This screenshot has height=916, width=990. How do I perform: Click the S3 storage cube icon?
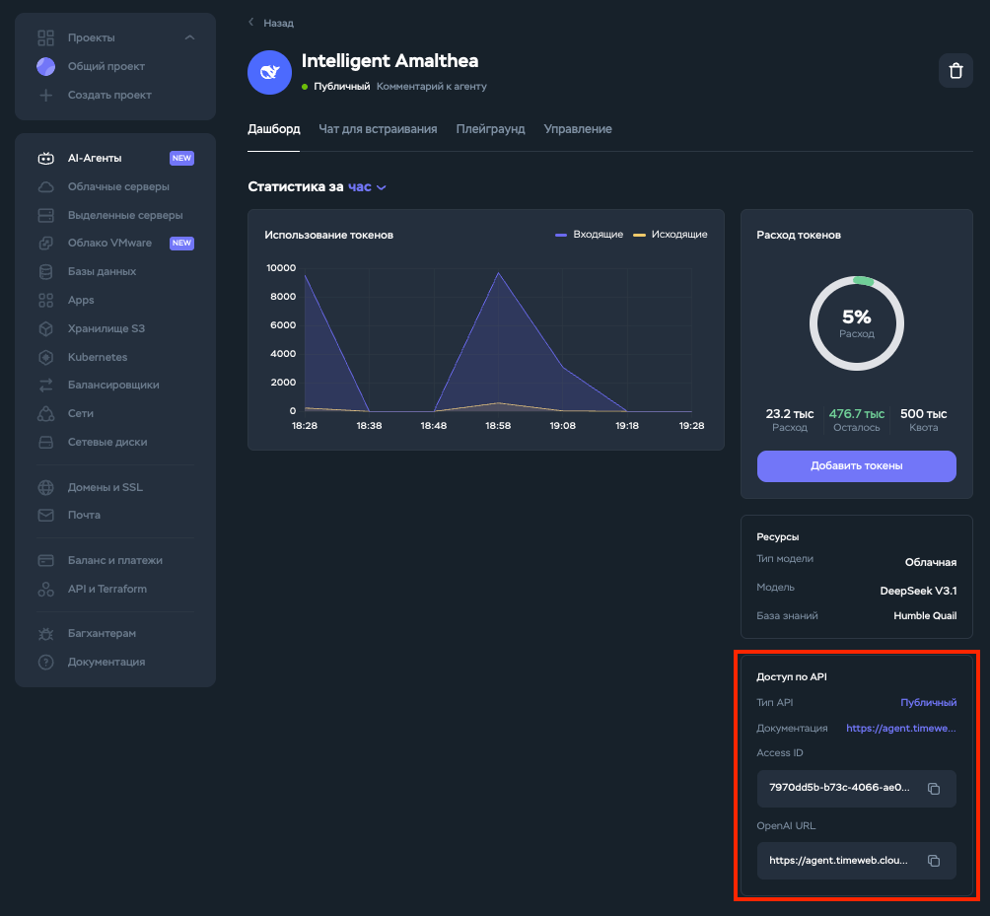pos(45,328)
